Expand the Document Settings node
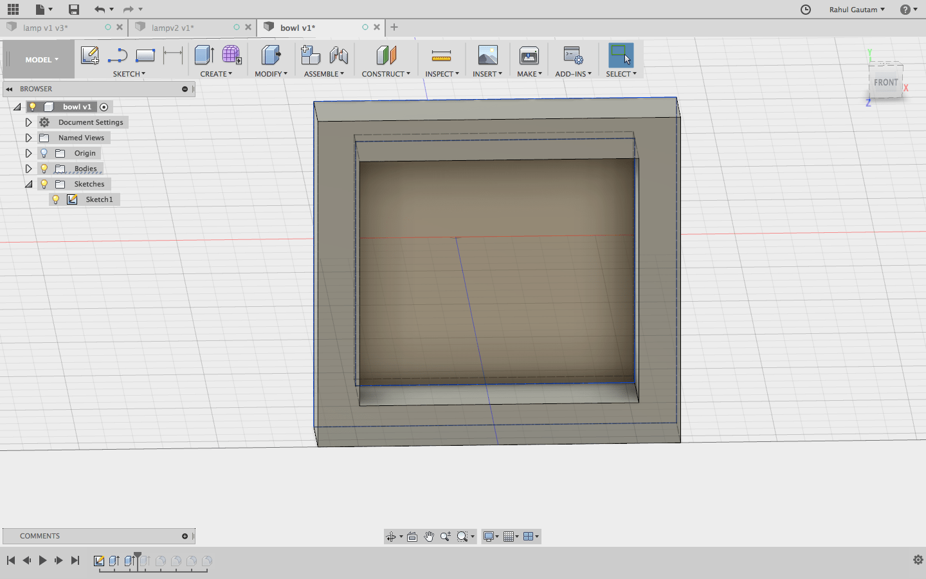This screenshot has width=926, height=579. pyautogui.click(x=28, y=122)
